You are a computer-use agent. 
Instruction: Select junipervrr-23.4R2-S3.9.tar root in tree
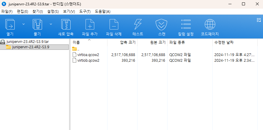[28, 42]
